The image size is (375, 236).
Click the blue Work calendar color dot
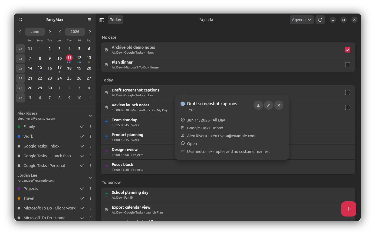(x=19, y=136)
